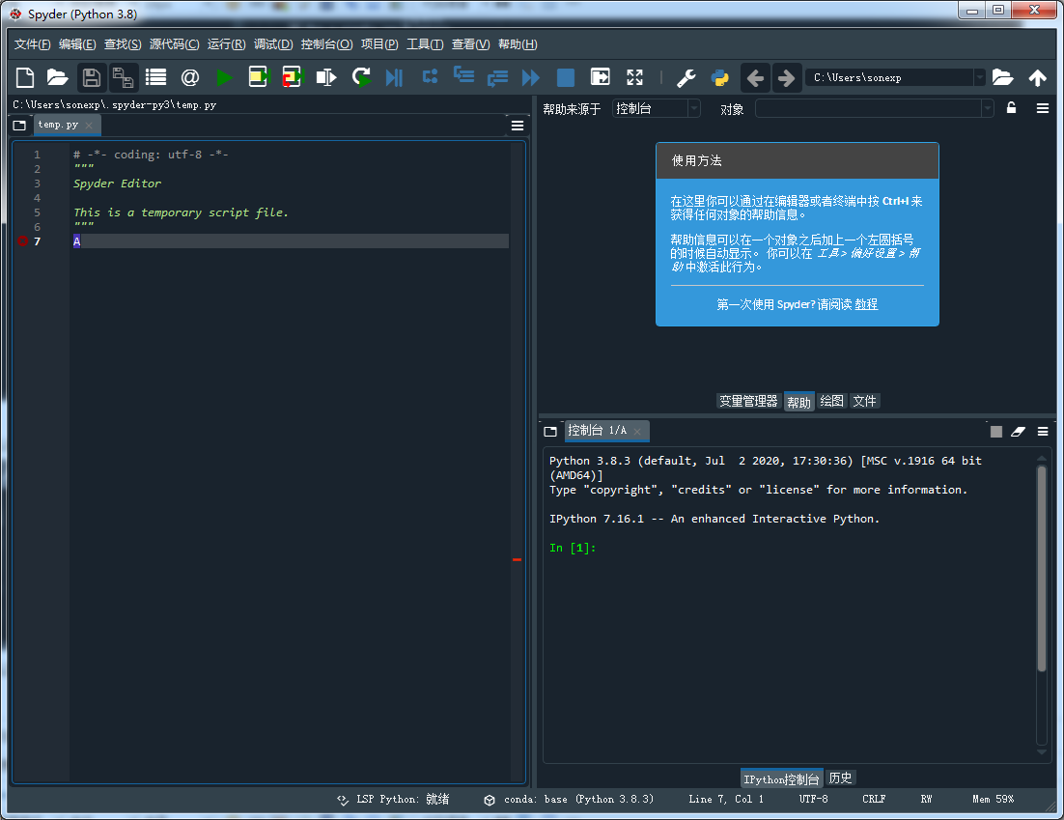This screenshot has width=1064, height=820.
Task: Click conda: base (Python 3.8.3) status
Action: (569, 800)
